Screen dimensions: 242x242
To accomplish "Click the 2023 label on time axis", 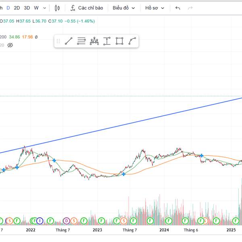I will tap(97, 230).
